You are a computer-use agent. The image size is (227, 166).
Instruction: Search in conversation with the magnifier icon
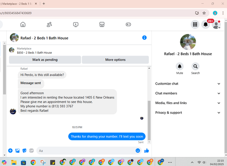[x=195, y=66]
